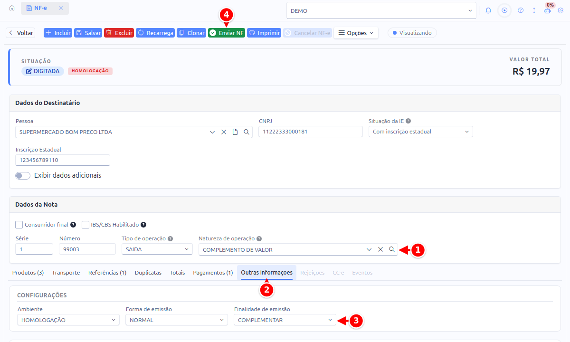Click the vertical arrows icon in header
The image size is (570, 342).
pyautogui.click(x=534, y=10)
